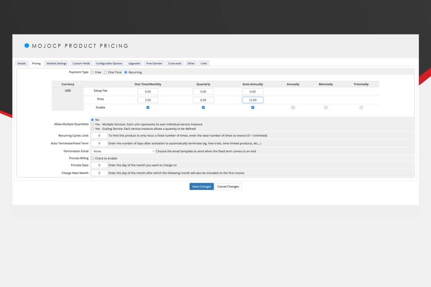Edit the Charge Next Month field

point(99,173)
